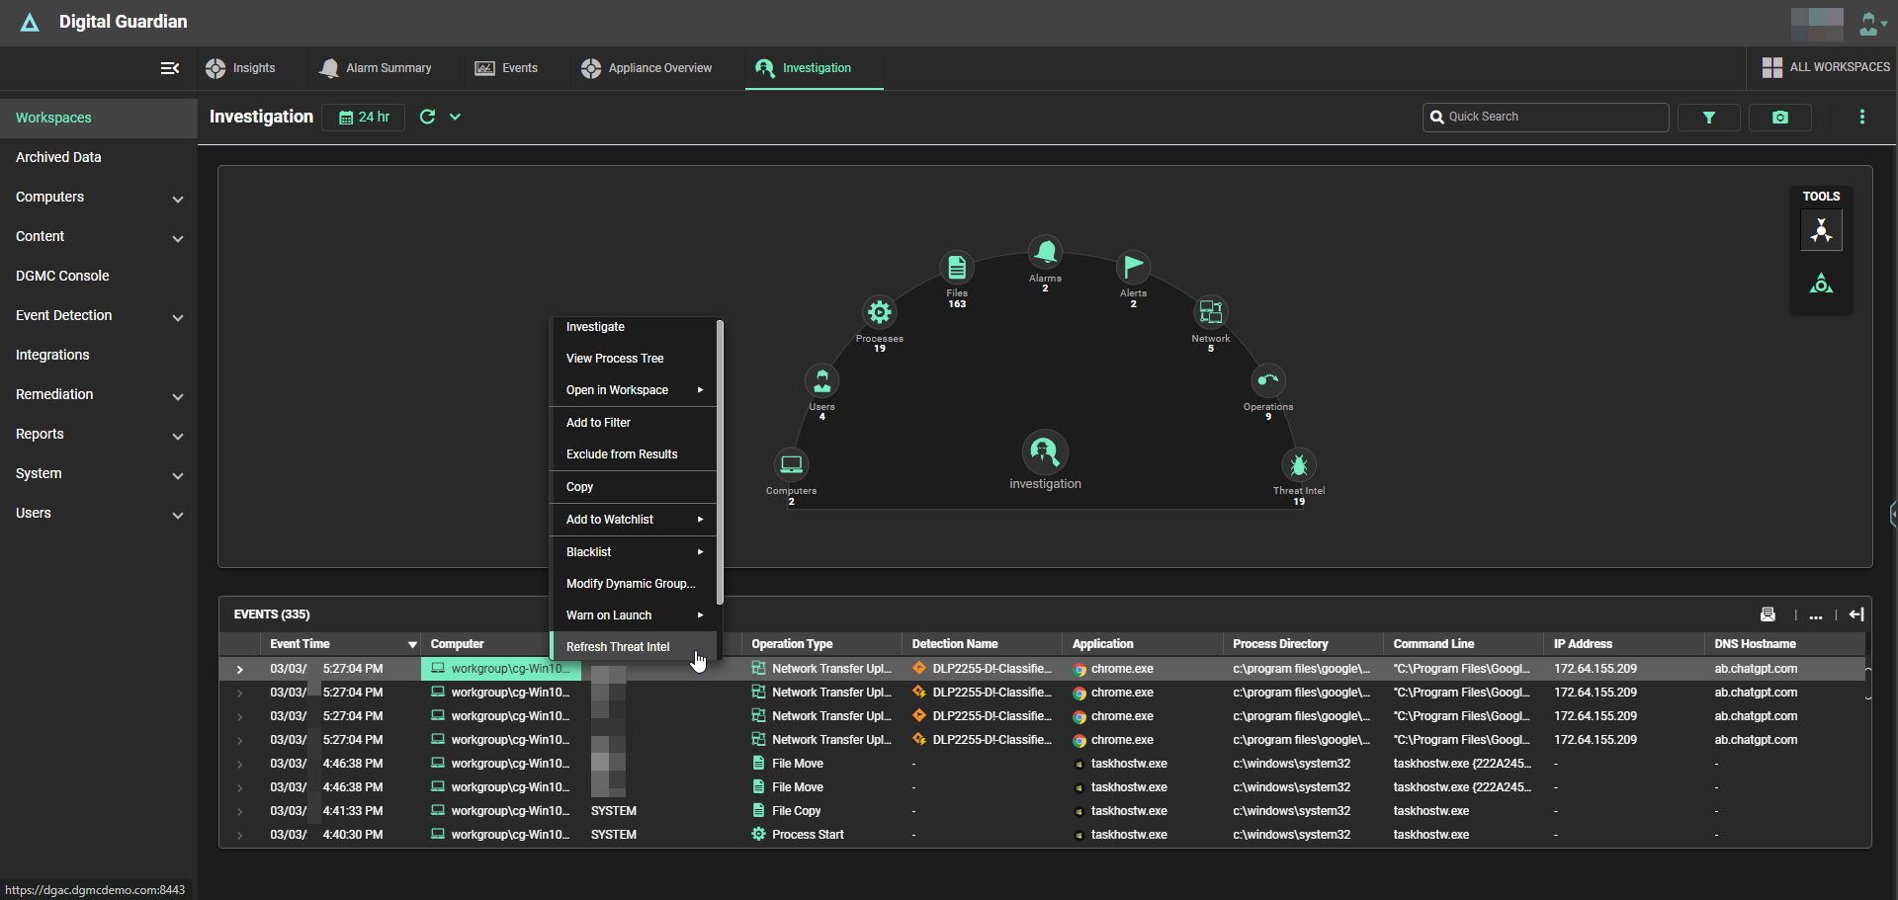Choose the first layout tool in Tools
This screenshot has width=1898, height=900.
(1821, 231)
